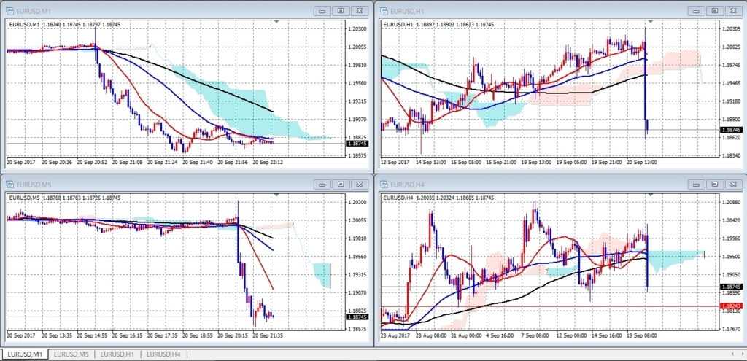The width and height of the screenshot is (747, 361).
Task: Maximize the EURUSD,M1 chart window
Action: click(x=341, y=10)
